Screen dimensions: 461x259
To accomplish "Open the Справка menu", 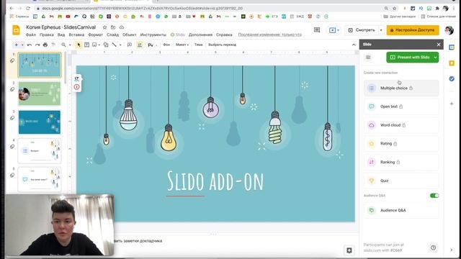I will [224, 35].
